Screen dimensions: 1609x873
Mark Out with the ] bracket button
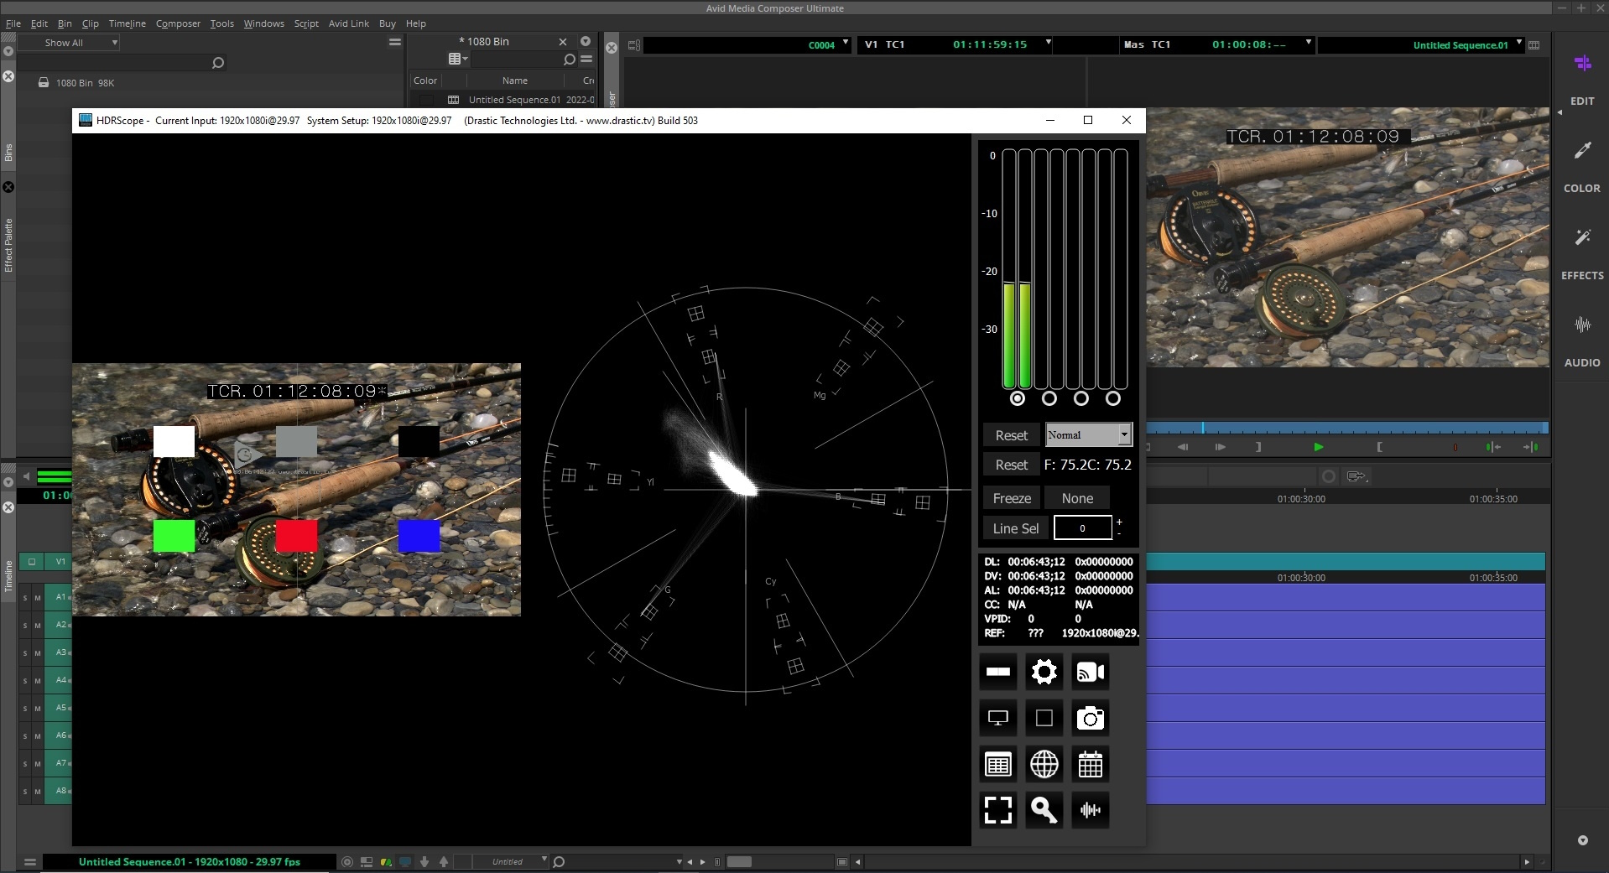pyautogui.click(x=1258, y=447)
